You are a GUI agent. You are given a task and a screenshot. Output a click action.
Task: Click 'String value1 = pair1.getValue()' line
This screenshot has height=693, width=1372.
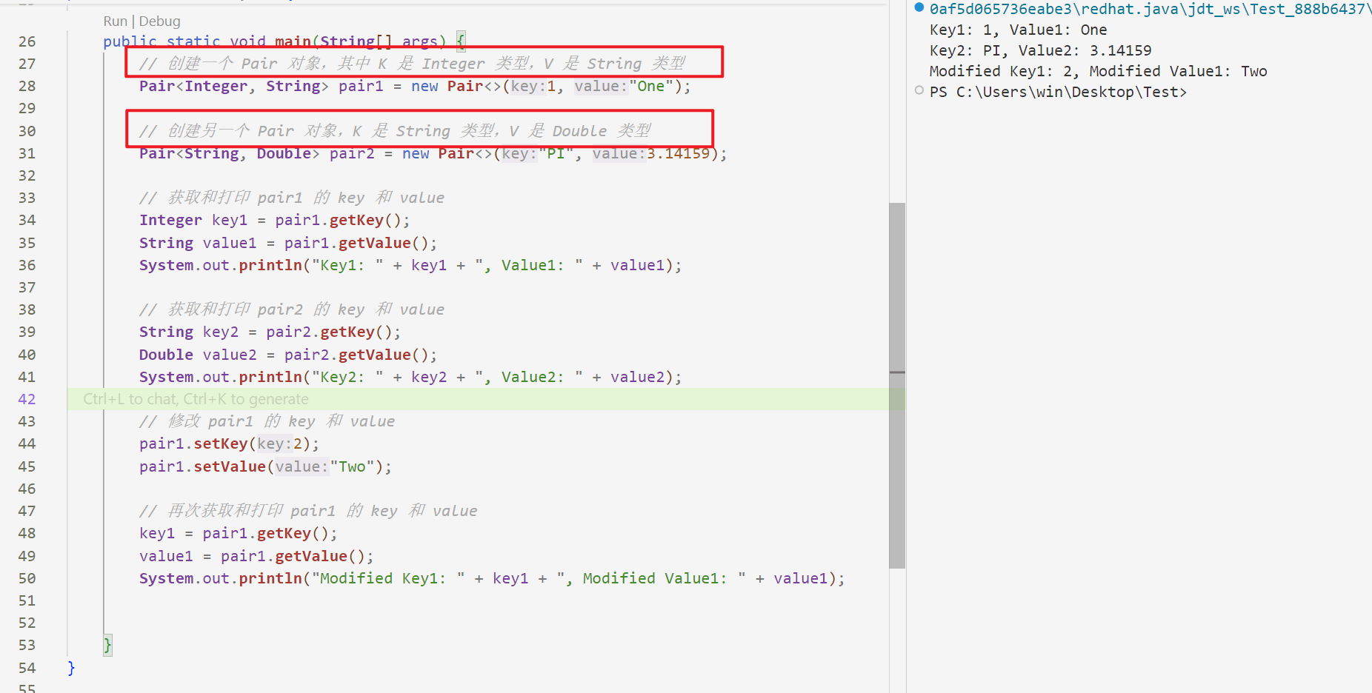click(x=288, y=244)
